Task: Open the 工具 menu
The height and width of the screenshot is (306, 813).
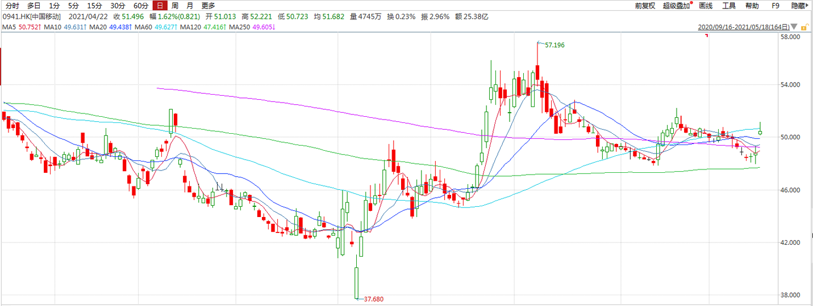Action: [x=729, y=6]
